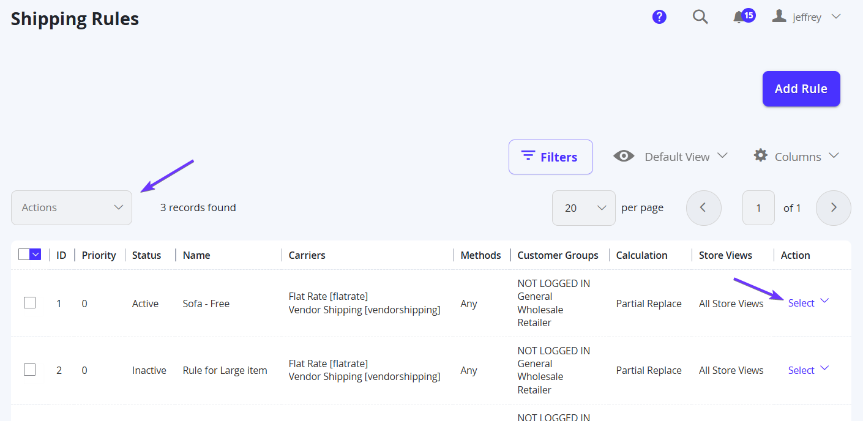Click the 'Sofa - Free' name cell
Screen dimensions: 863x421
coord(206,304)
